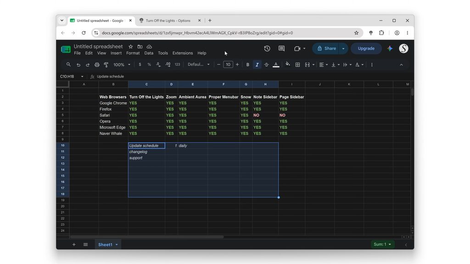Screen dimensions: 470x264
Task: Star the Untitled spreadsheet
Action: 131,47
